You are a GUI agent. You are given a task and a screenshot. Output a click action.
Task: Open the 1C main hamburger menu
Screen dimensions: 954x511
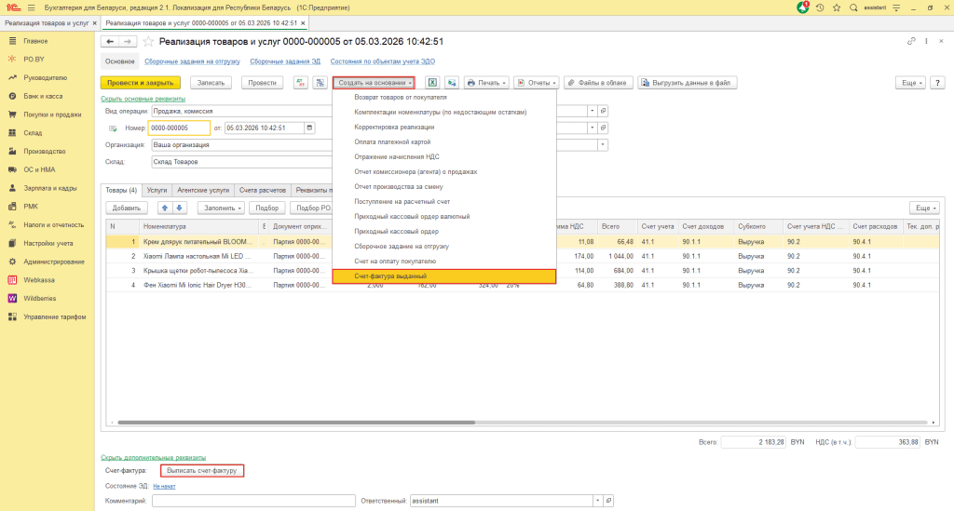pyautogui.click(x=30, y=7)
